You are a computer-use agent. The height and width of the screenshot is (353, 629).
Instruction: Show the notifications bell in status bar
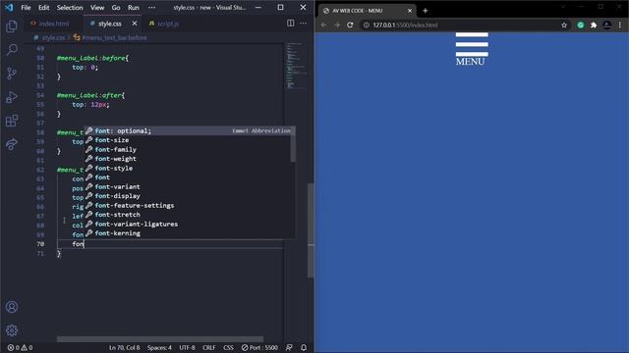click(x=304, y=347)
